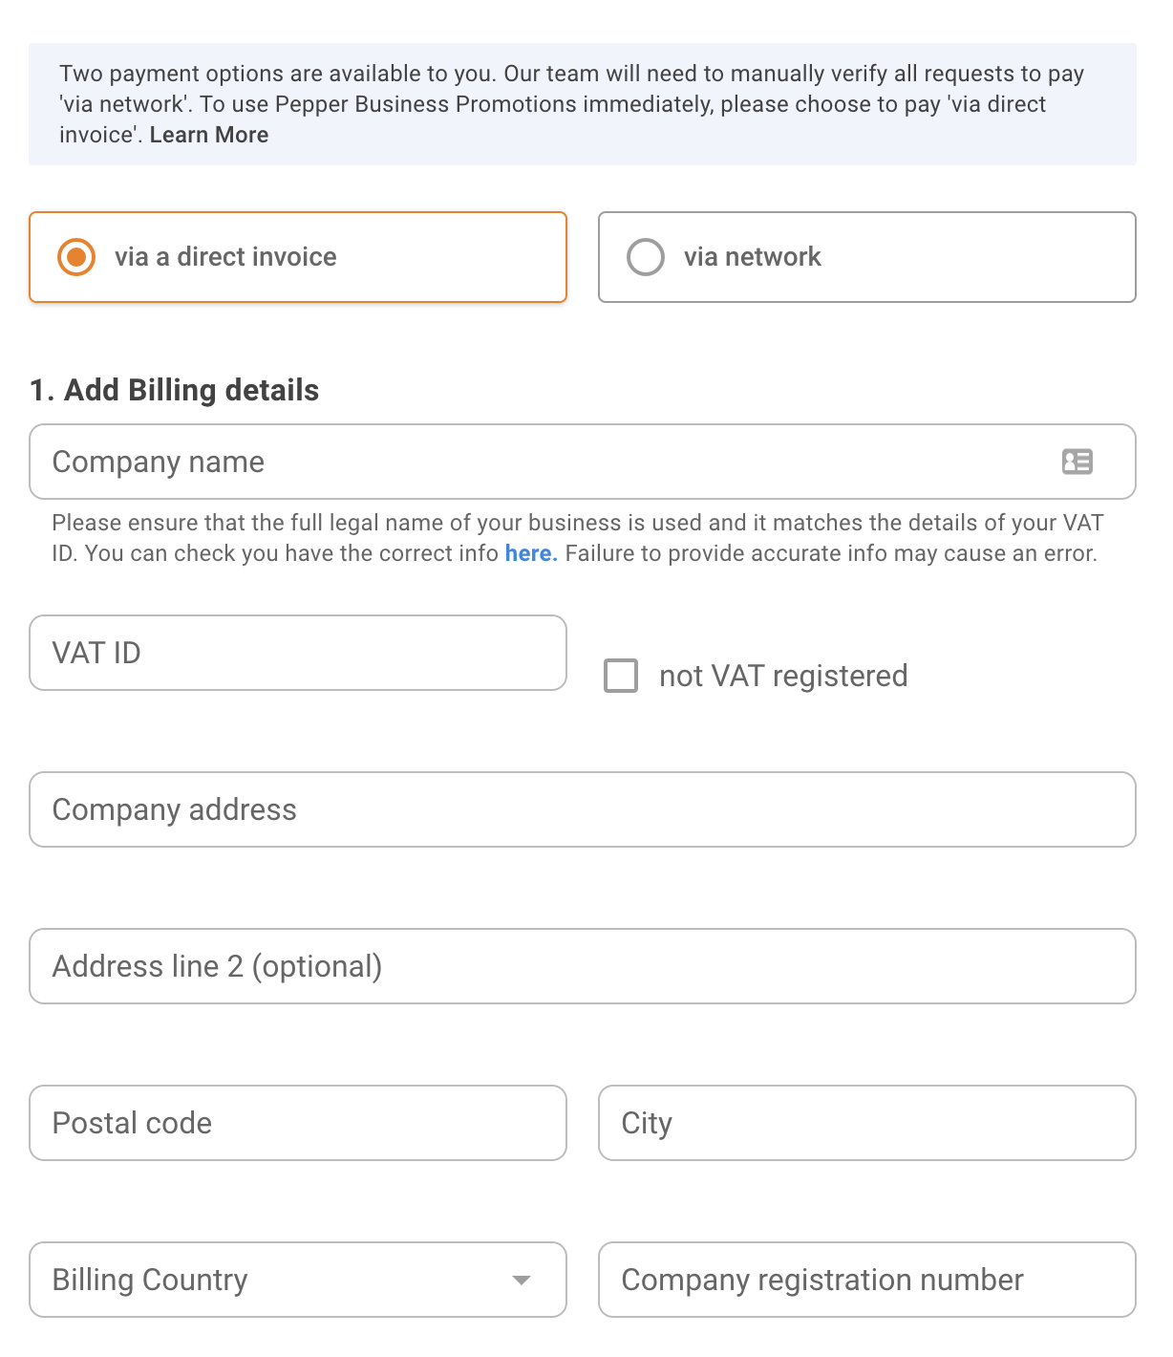
Task: Select the Company registration number field
Action: coord(866,1280)
